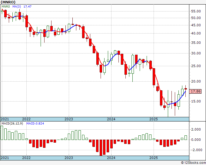
Task: Click the 2021 label on price chart timeline
Action: pyautogui.click(x=5, y=119)
